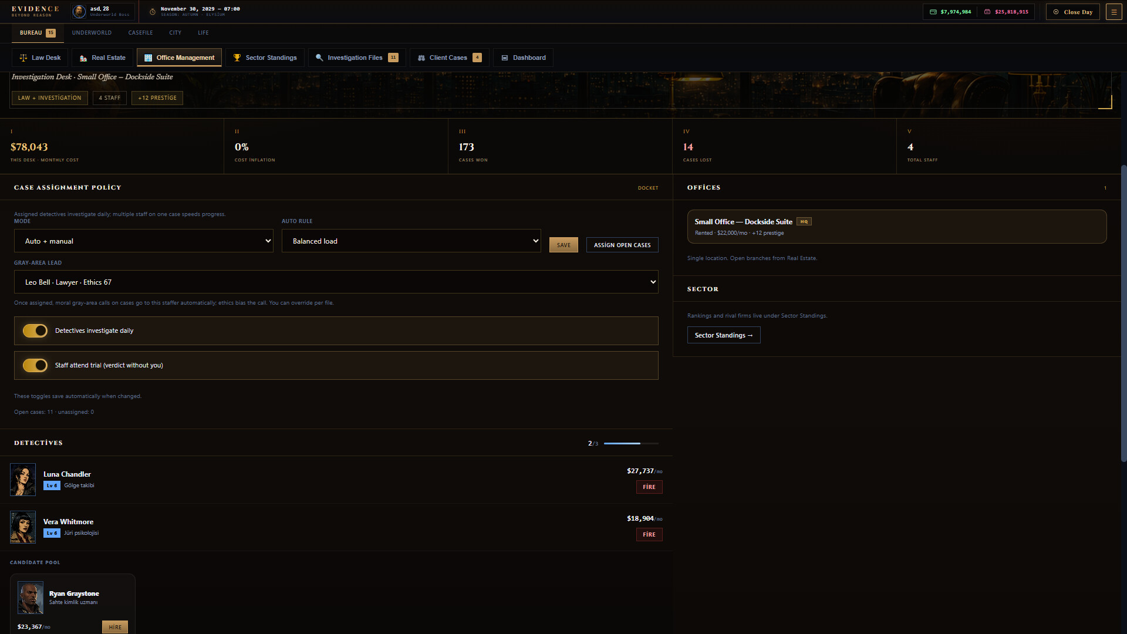Toggle Staff attend trial switch
Image resolution: width=1127 pixels, height=634 pixels.
(x=35, y=366)
